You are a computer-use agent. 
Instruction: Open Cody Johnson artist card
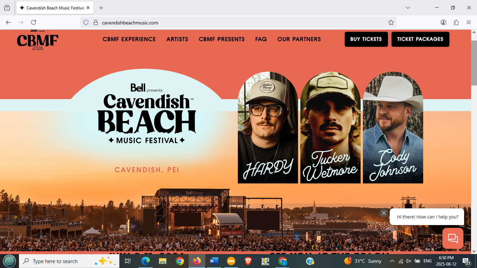pyautogui.click(x=393, y=127)
